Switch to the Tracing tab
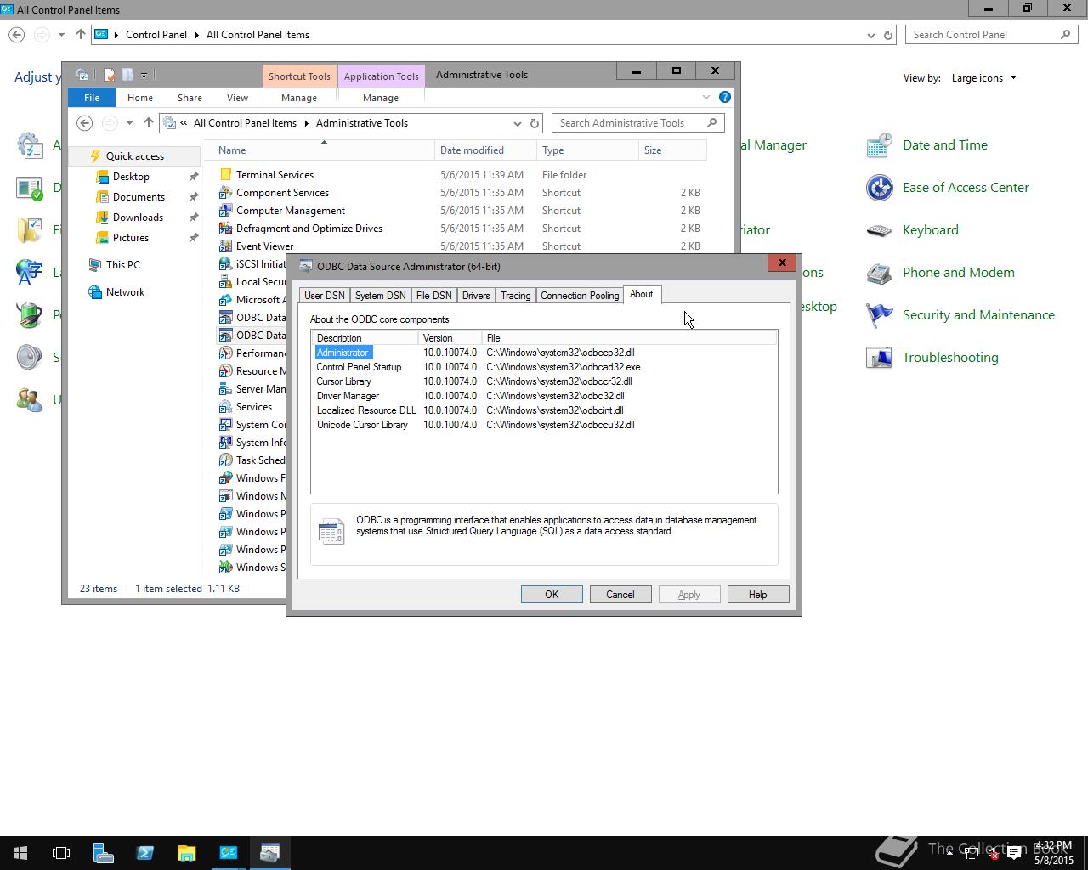1088x870 pixels. click(515, 296)
